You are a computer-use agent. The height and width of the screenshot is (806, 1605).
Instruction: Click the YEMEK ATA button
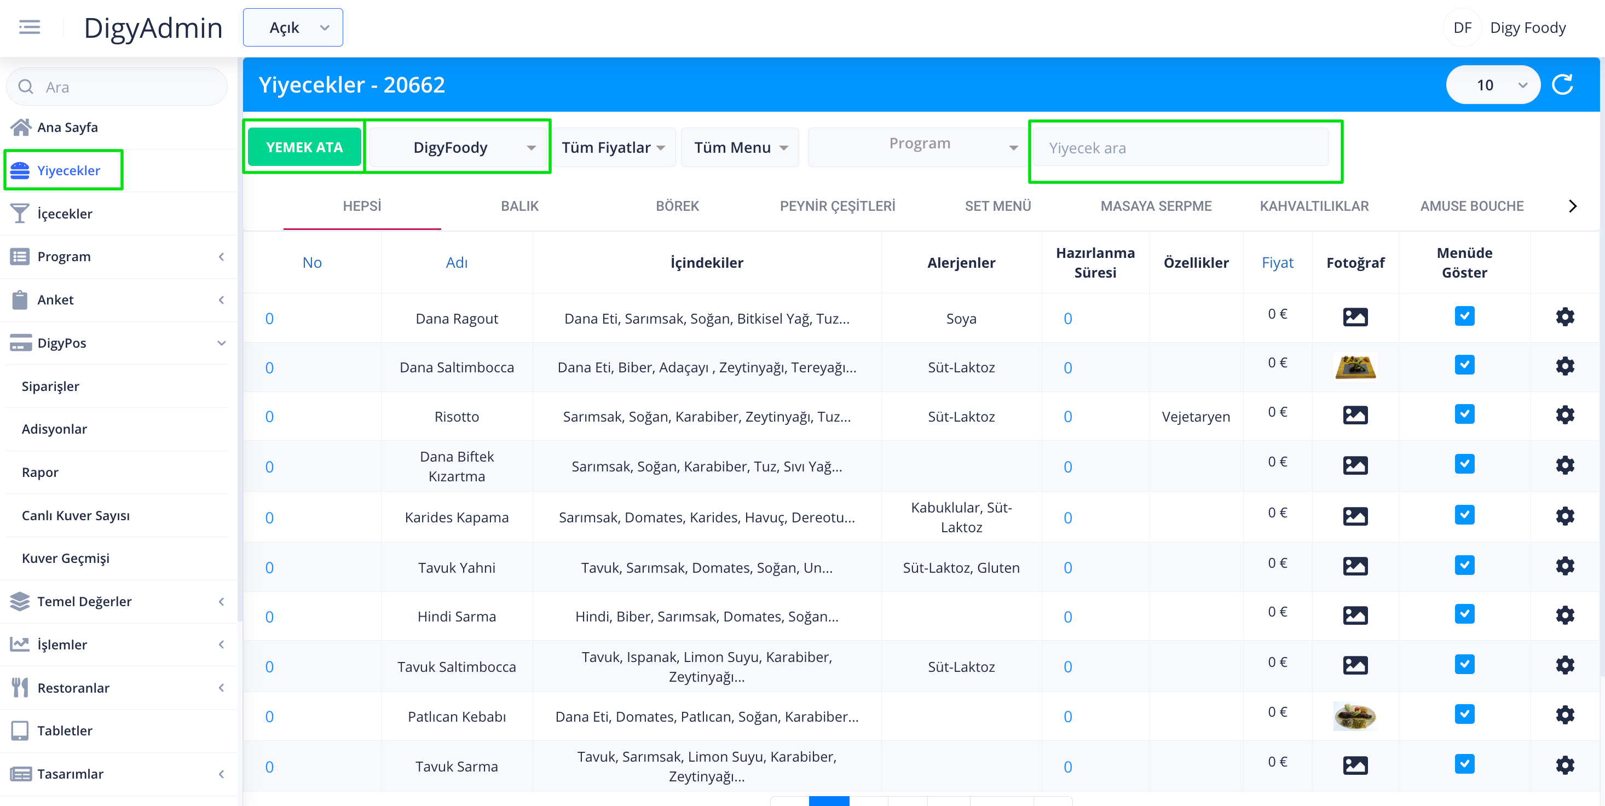point(304,148)
